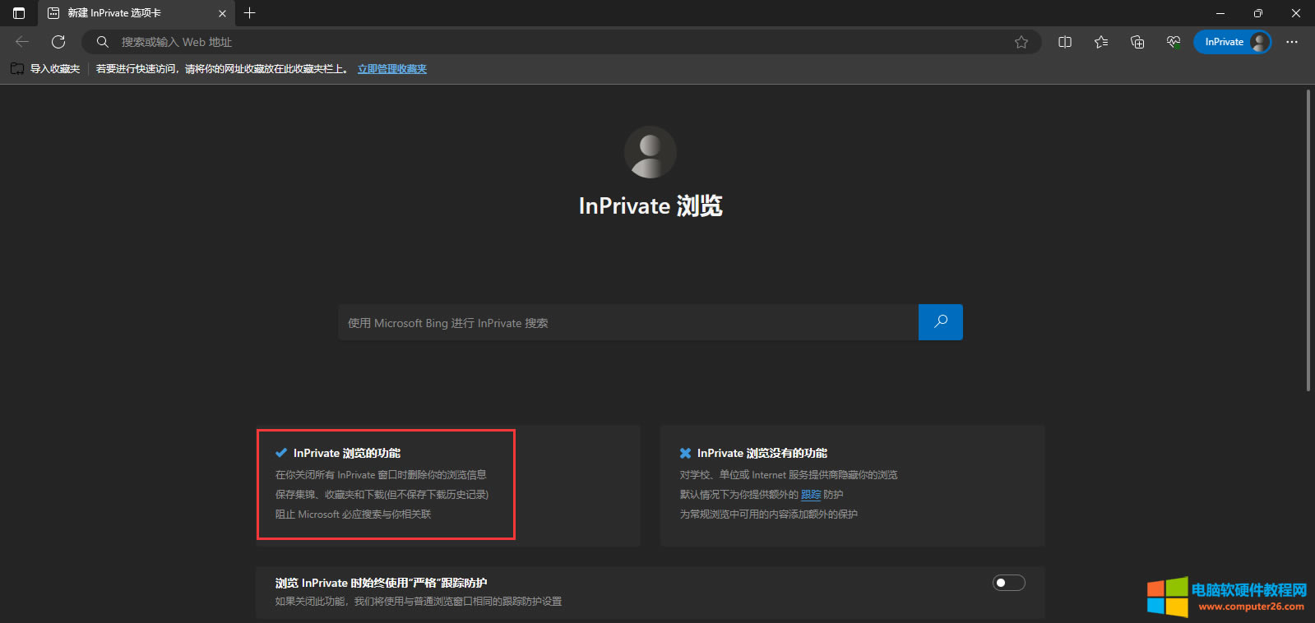Click the blue X icon beside InPrivate 浏览没有的功能
Image resolution: width=1315 pixels, height=623 pixels.
coord(685,453)
